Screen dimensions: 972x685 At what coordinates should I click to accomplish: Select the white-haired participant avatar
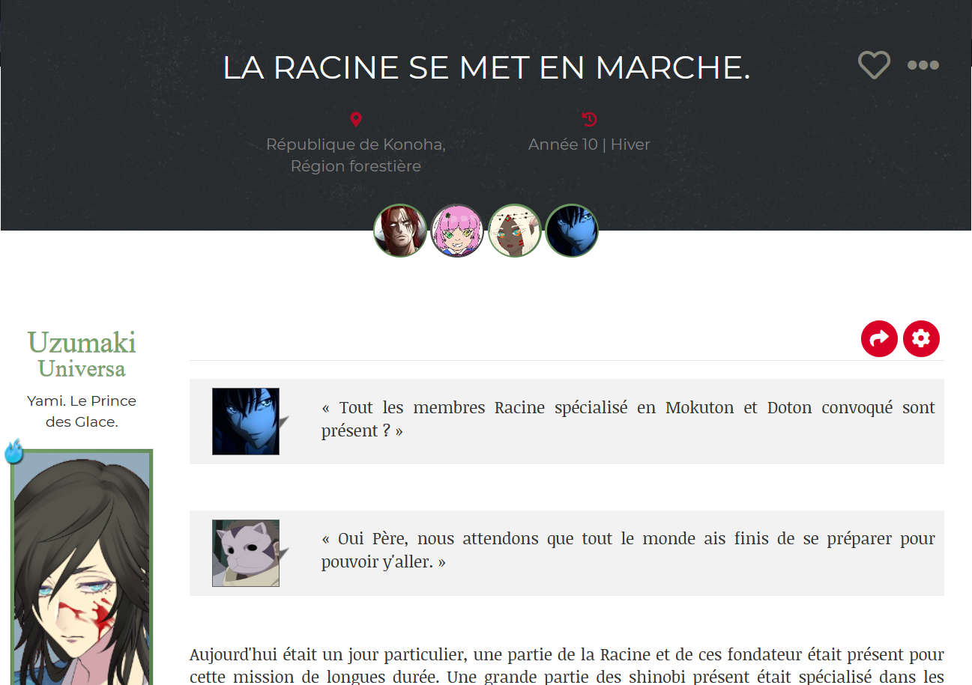click(515, 231)
